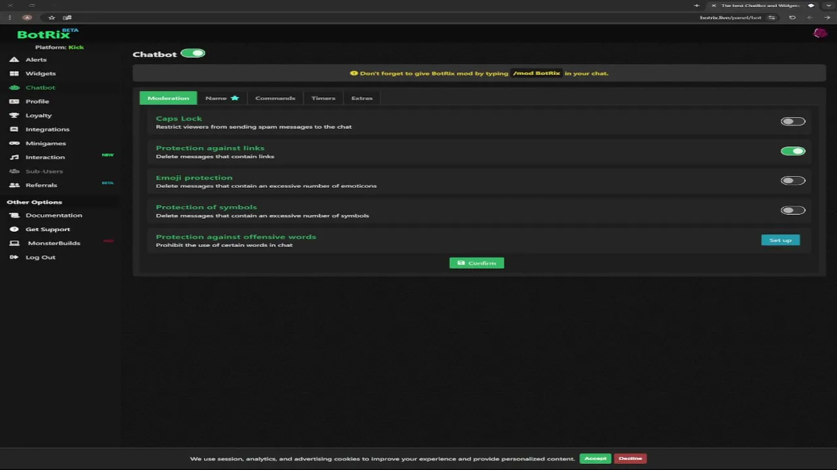Screen dimensions: 837x470
Task: Select the browser tab 'The best ChatBot and Widgets'
Action: [760, 5]
